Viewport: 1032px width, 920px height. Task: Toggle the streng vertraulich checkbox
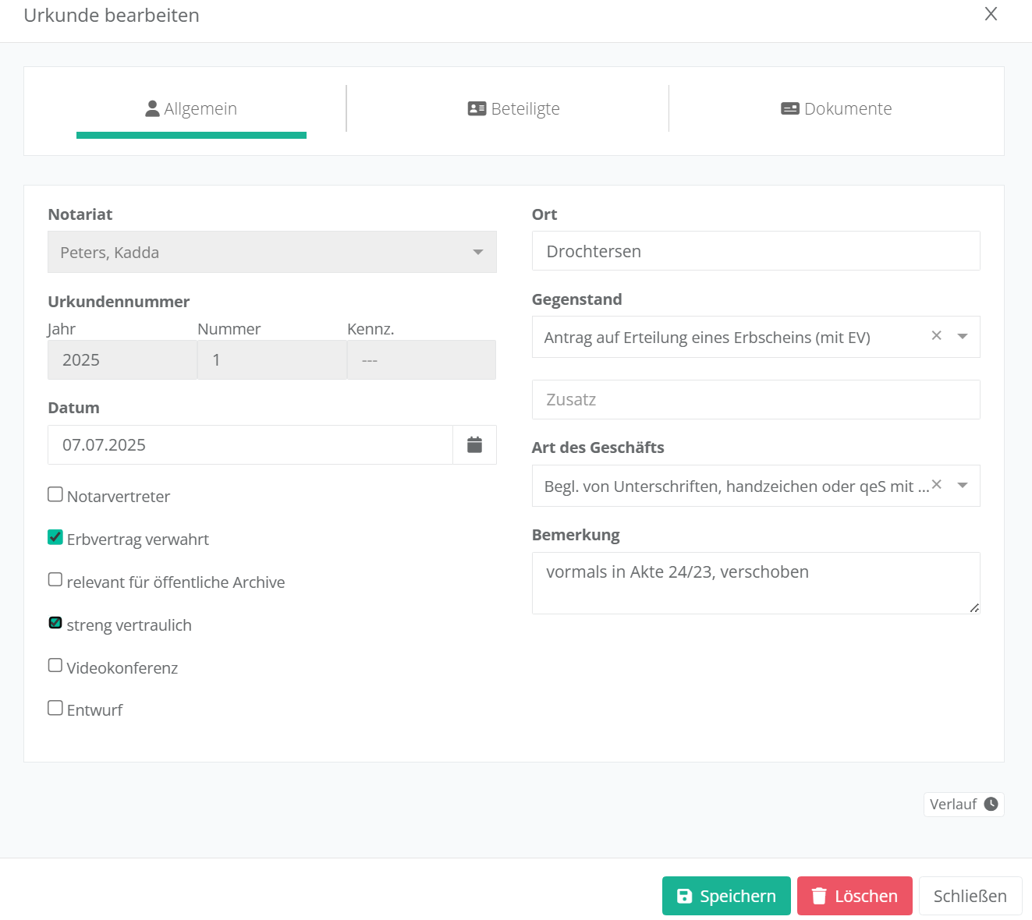pyautogui.click(x=55, y=623)
